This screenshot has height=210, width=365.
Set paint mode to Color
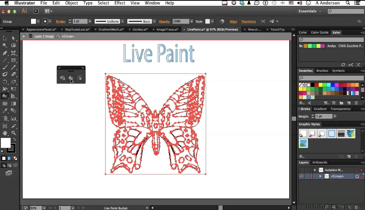pos(4,158)
